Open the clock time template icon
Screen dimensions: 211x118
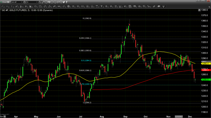(x=40, y=2)
